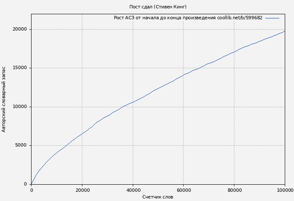Viewport: 294px width, 201px height.
Task: Click grid intersection of x 60000 and y 10000
Action: pos(184,107)
